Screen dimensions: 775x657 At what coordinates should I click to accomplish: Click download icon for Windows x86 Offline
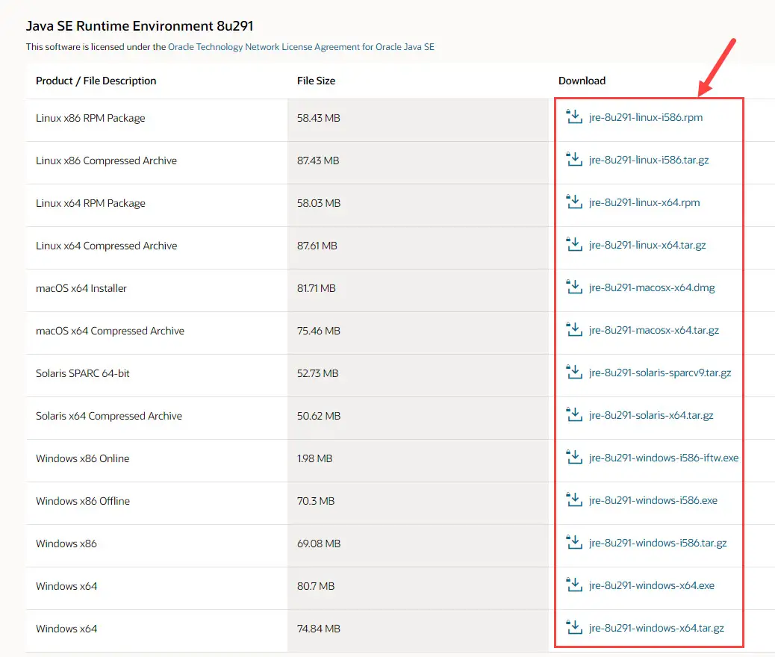[x=573, y=499]
